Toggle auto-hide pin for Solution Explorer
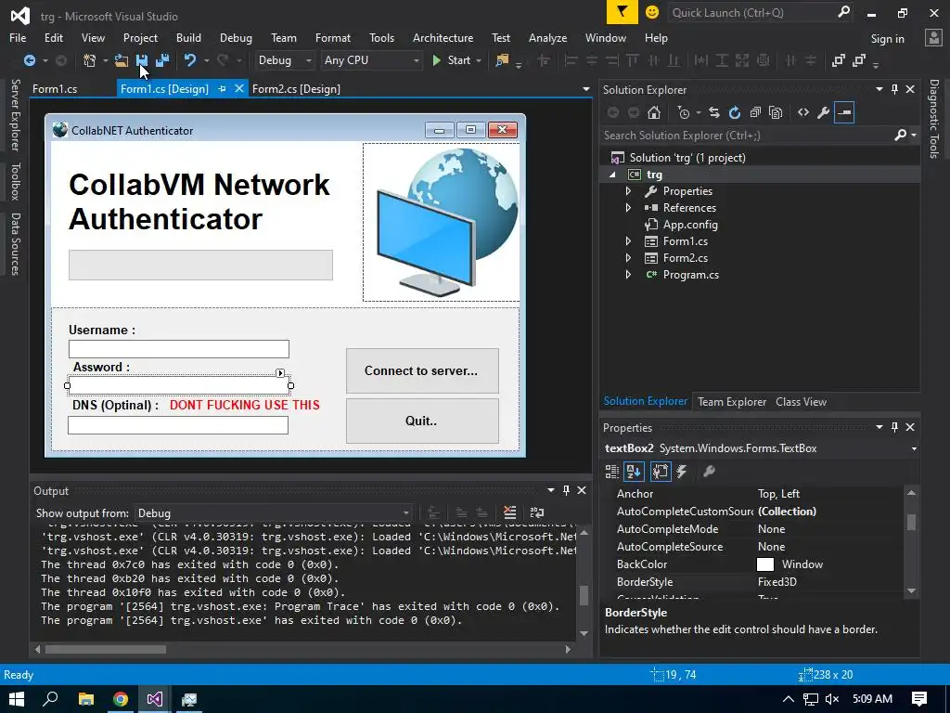Viewport: 950px width, 713px height. pos(895,89)
